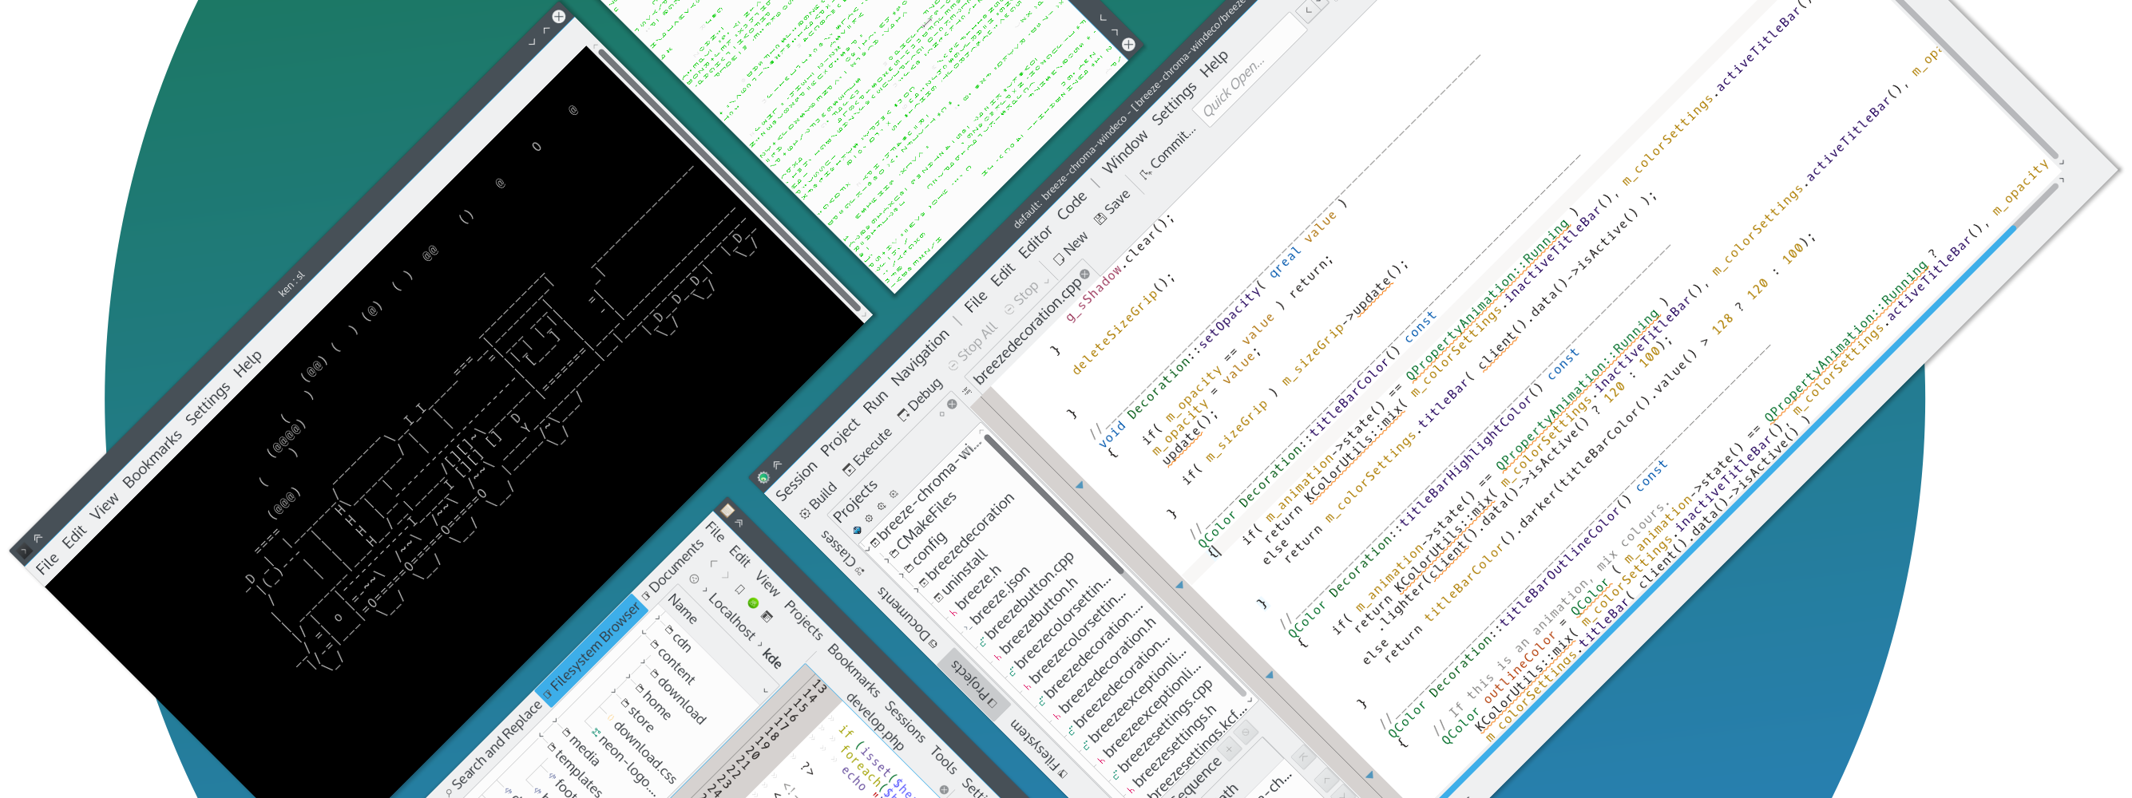
Task: Click Stop All in the KDevelop toolbar
Action: (x=973, y=346)
